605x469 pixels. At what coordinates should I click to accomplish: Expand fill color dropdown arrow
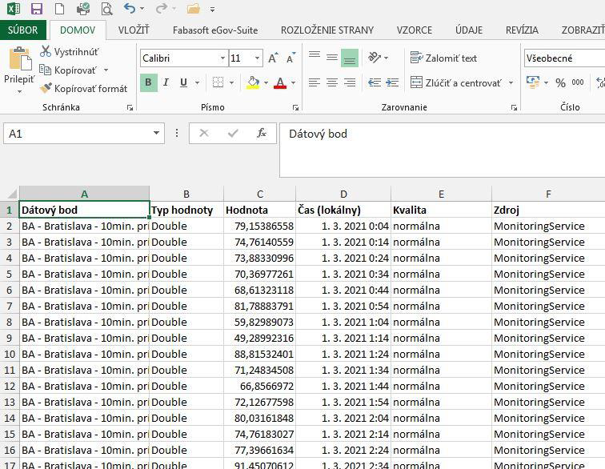click(266, 82)
